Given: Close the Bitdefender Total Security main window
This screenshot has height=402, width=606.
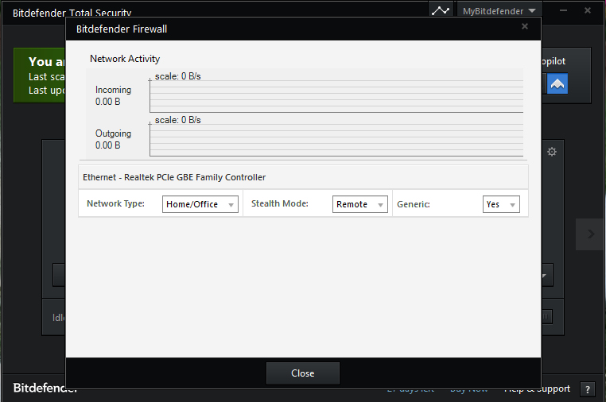Looking at the screenshot, I should coord(588,10).
